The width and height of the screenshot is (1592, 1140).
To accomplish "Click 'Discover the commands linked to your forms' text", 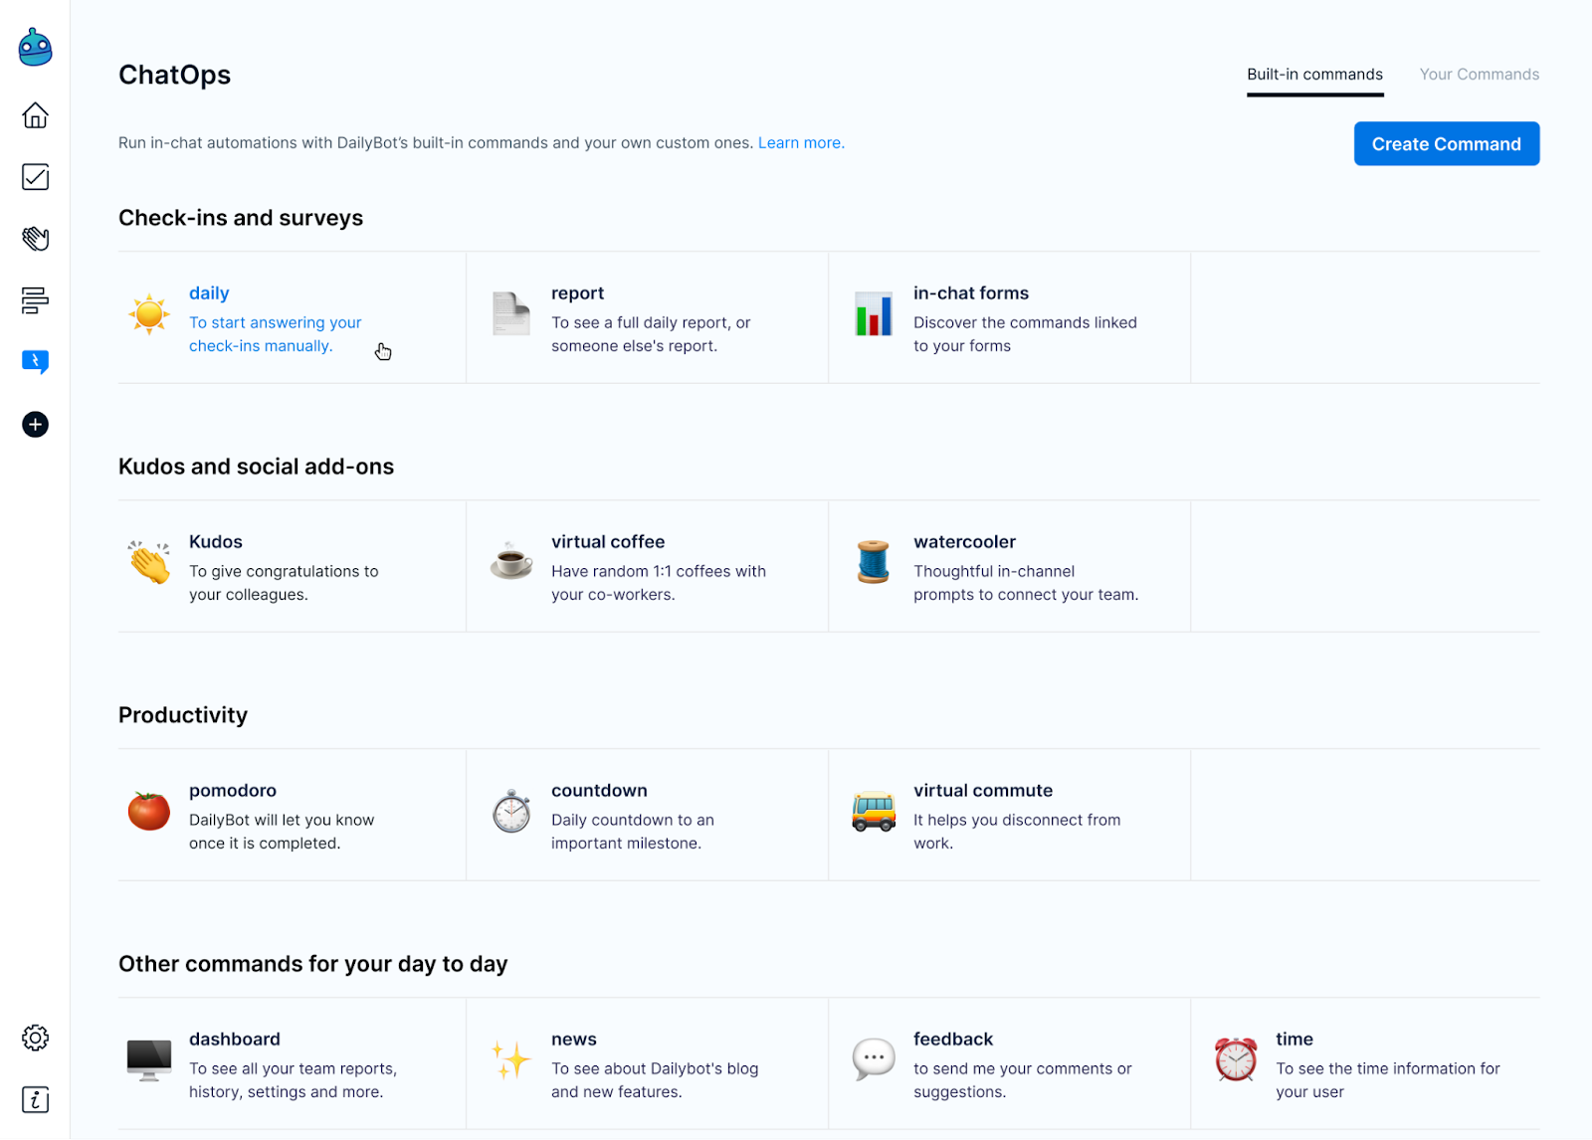I will (1025, 334).
